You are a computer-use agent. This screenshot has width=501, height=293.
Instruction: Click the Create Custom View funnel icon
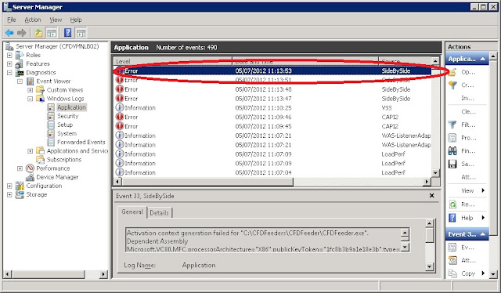(x=452, y=85)
